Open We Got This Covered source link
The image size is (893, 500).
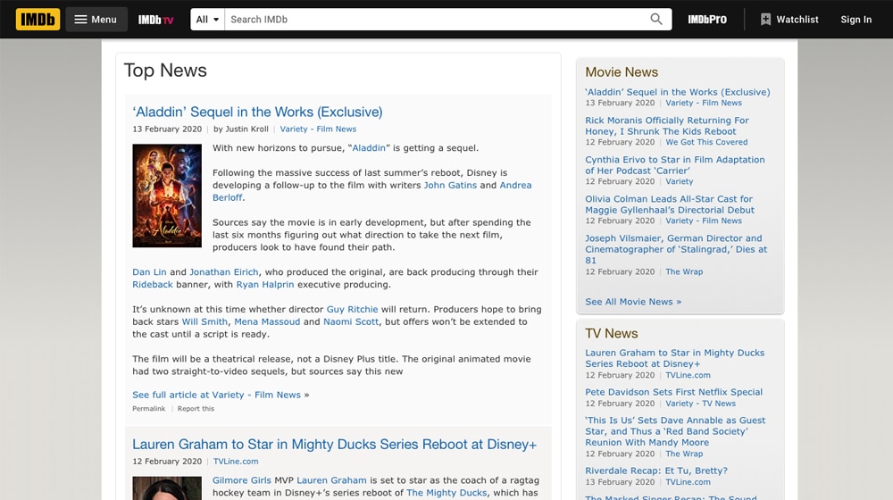tap(706, 142)
